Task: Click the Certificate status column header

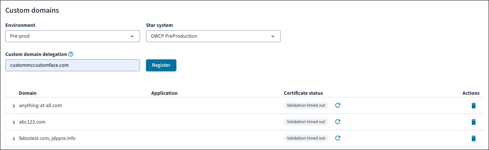Action: point(303,93)
